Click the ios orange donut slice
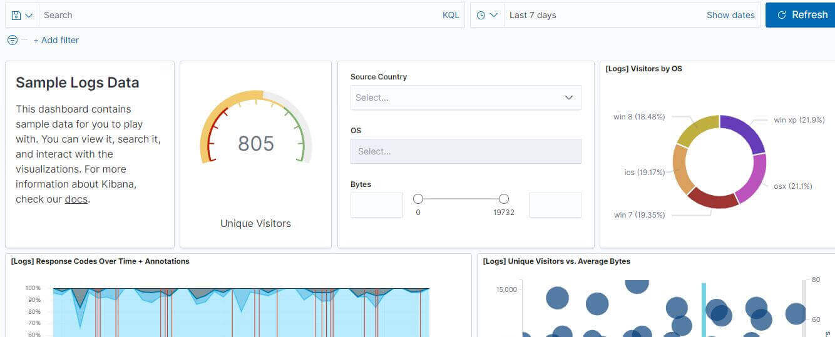The height and width of the screenshot is (337, 835). pyautogui.click(x=681, y=169)
